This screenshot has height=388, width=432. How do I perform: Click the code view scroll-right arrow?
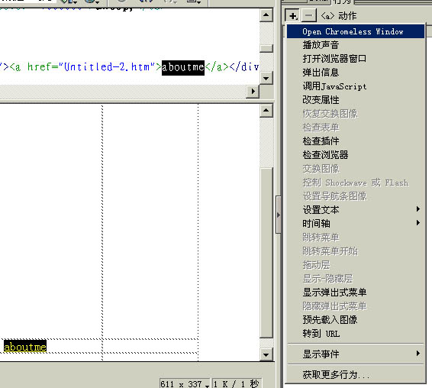[253, 92]
